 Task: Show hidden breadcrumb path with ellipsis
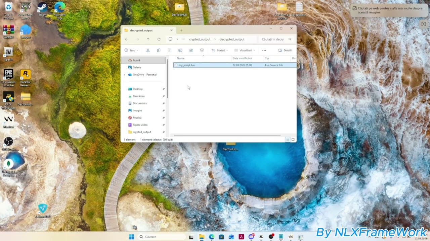coord(184,39)
